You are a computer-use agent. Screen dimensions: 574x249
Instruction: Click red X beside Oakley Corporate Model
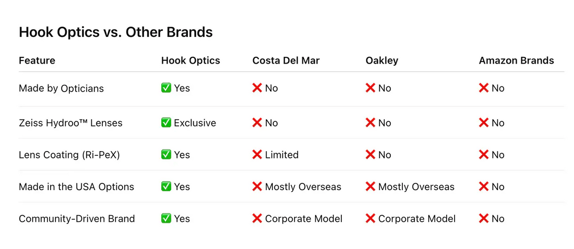point(370,219)
